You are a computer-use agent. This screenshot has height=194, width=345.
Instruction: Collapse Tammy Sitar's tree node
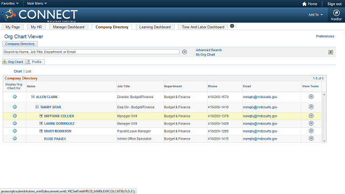point(37,107)
